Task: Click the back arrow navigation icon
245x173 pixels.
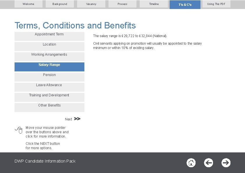Action: pyautogui.click(x=208, y=163)
